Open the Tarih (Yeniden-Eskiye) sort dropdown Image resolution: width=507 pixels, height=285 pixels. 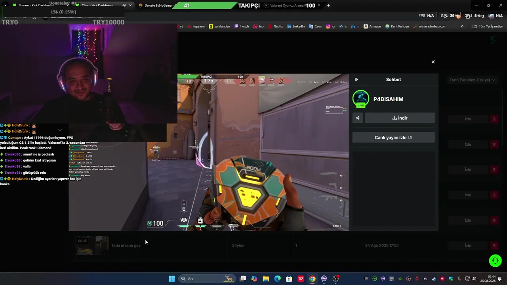pyautogui.click(x=472, y=80)
